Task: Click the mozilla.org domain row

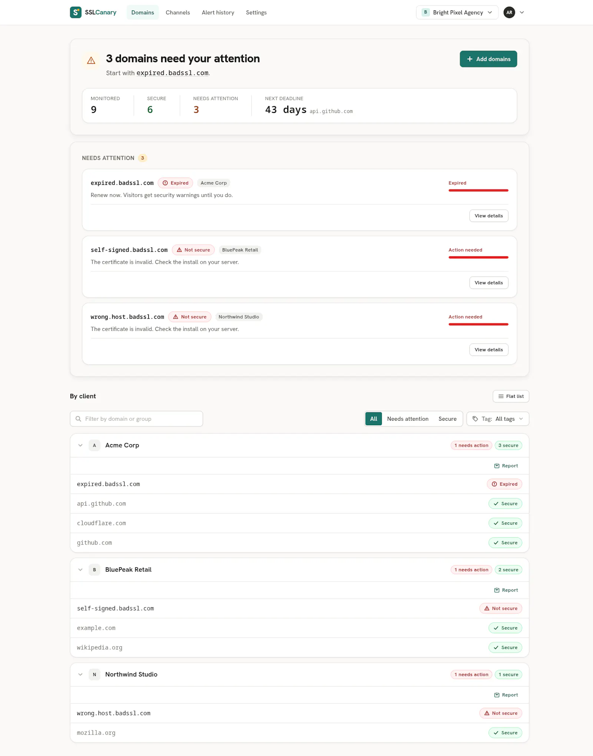Action: 299,733
